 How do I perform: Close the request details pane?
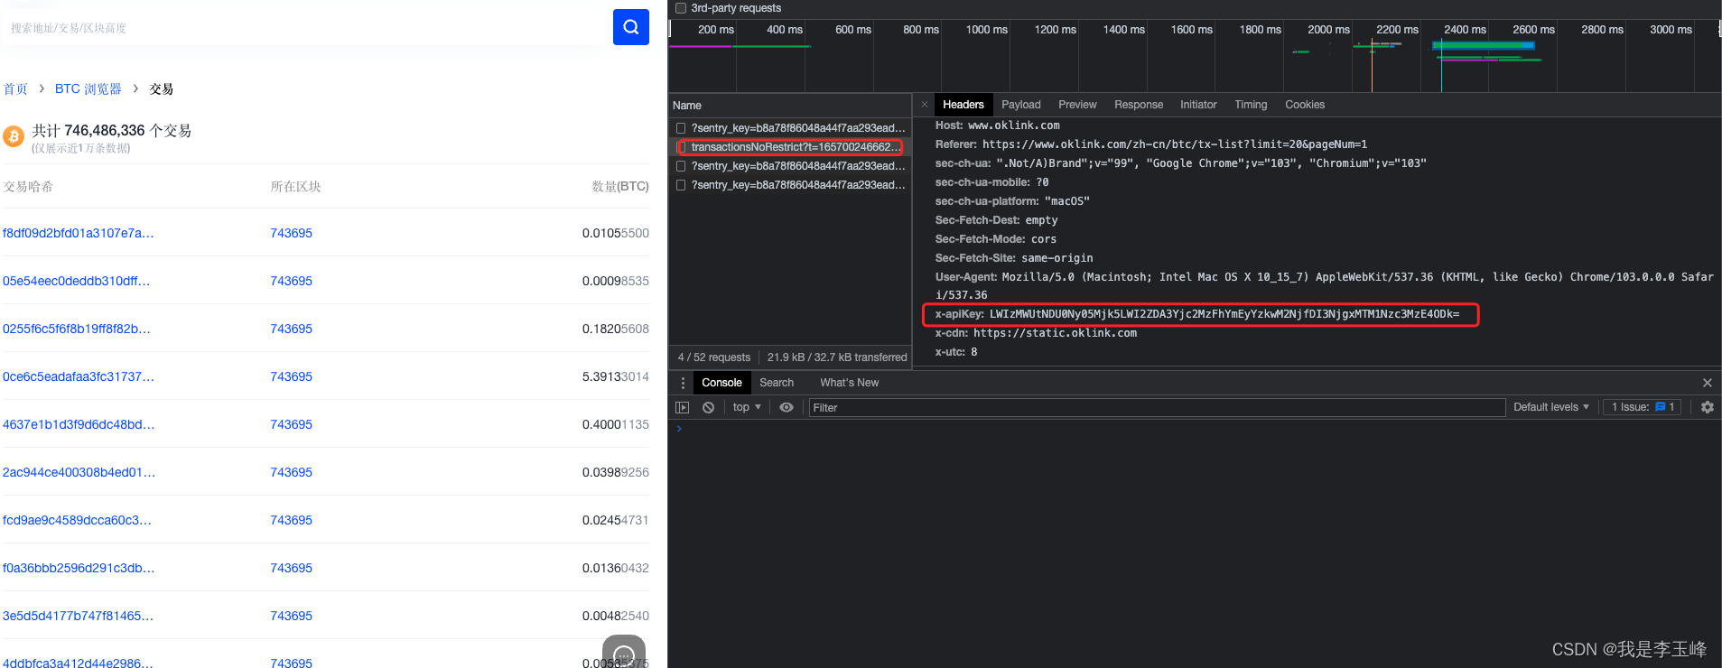pyautogui.click(x=925, y=105)
